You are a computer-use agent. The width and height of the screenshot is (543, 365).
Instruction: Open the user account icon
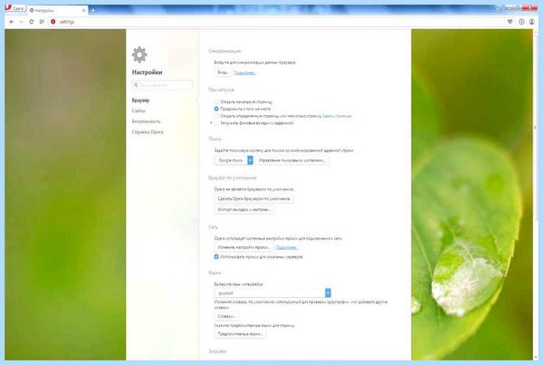(531, 22)
